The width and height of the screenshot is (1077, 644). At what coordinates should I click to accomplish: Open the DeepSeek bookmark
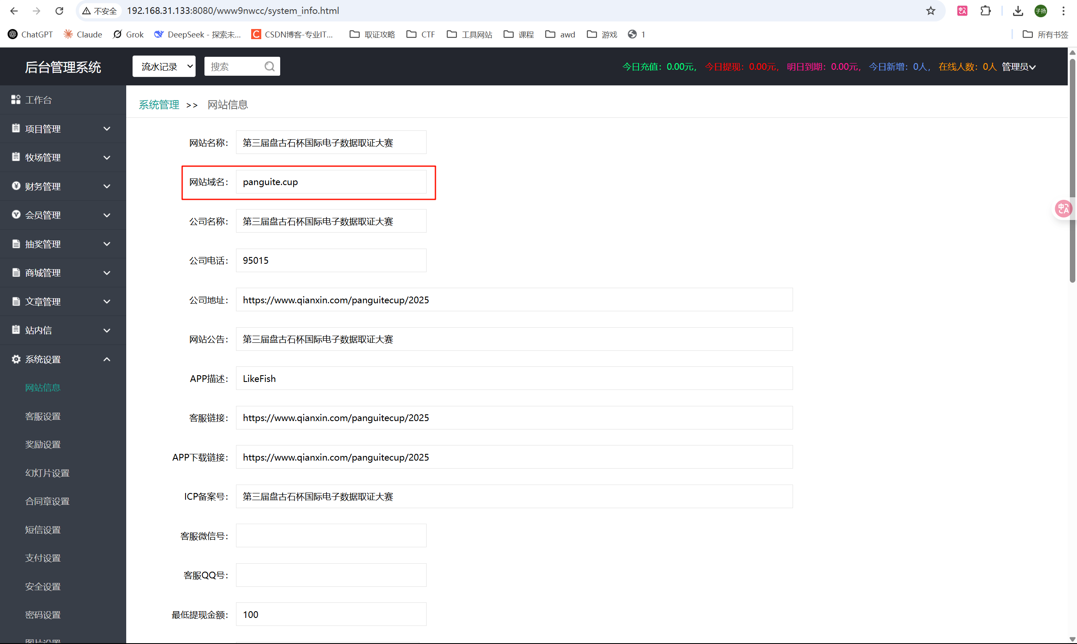tap(198, 34)
